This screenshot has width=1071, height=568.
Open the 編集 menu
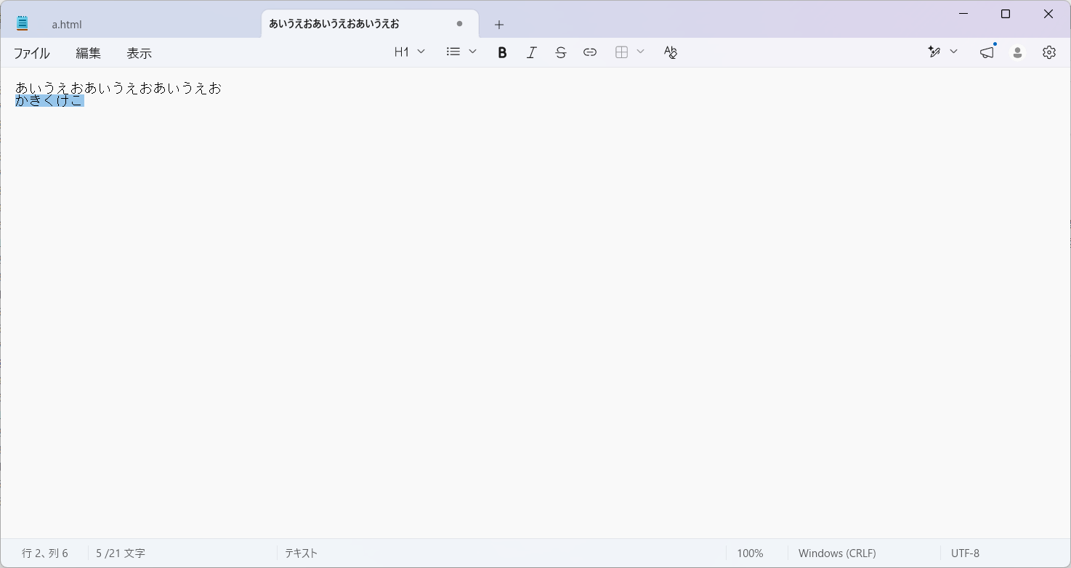89,53
